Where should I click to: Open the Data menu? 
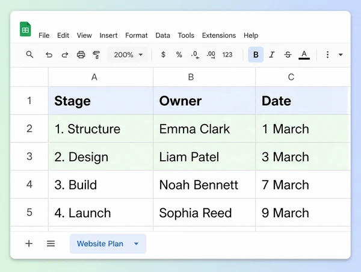(163, 36)
